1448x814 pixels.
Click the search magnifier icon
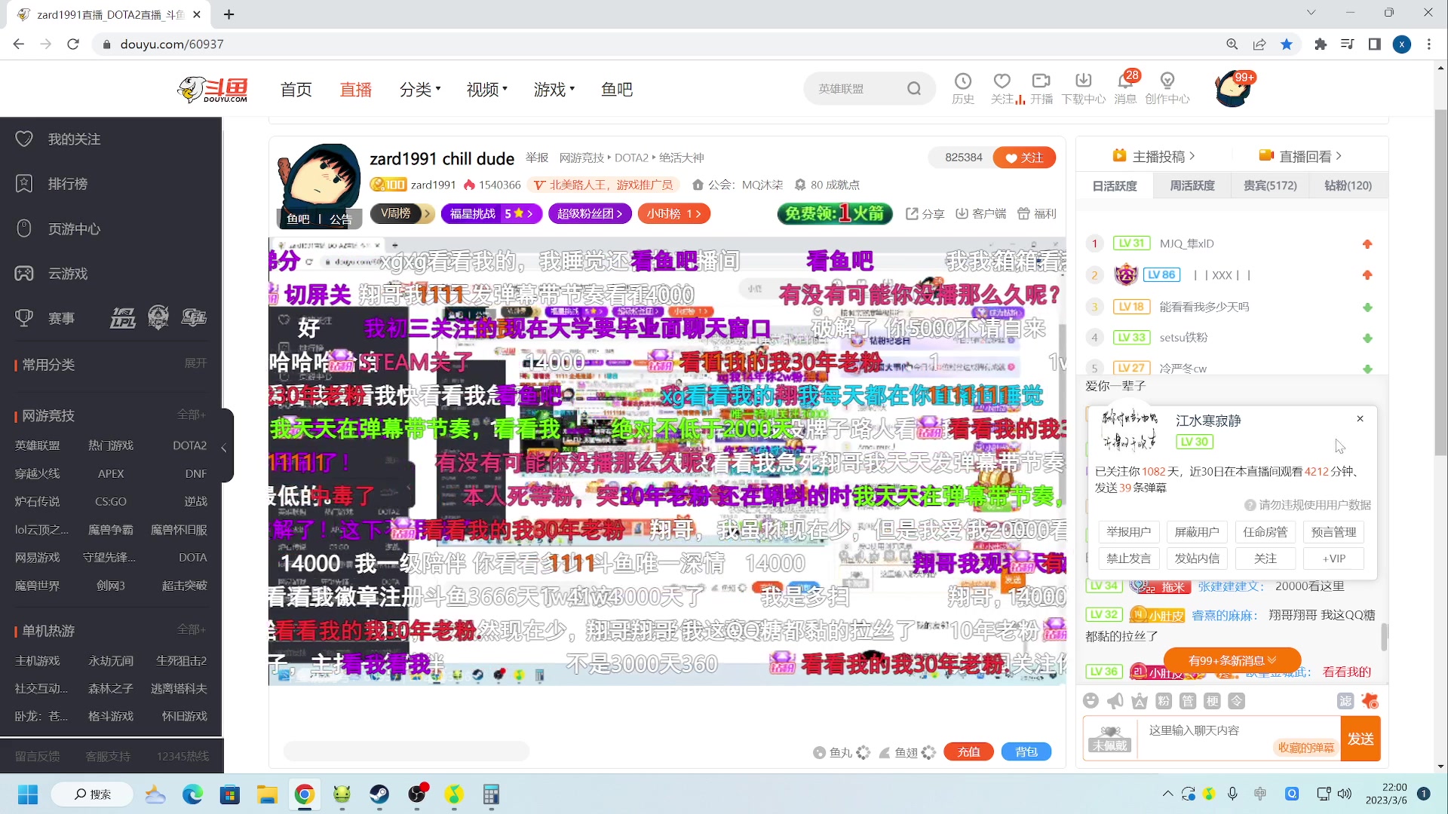(x=914, y=89)
